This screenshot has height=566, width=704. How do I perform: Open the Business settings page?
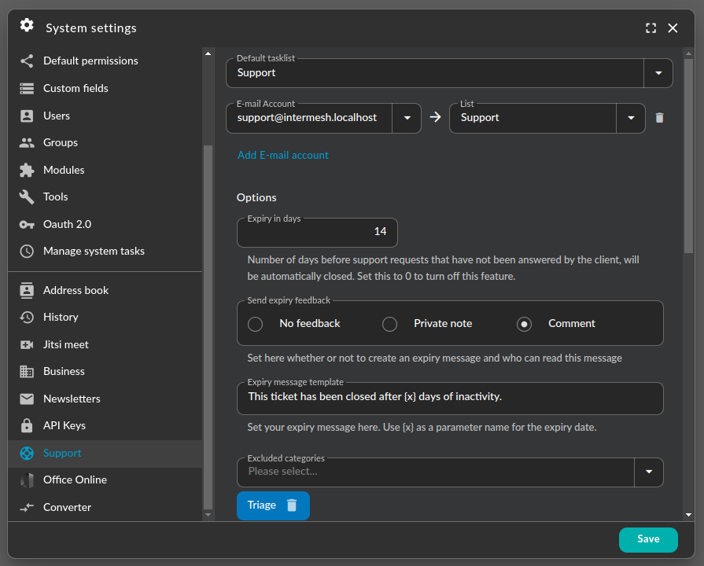point(105,372)
